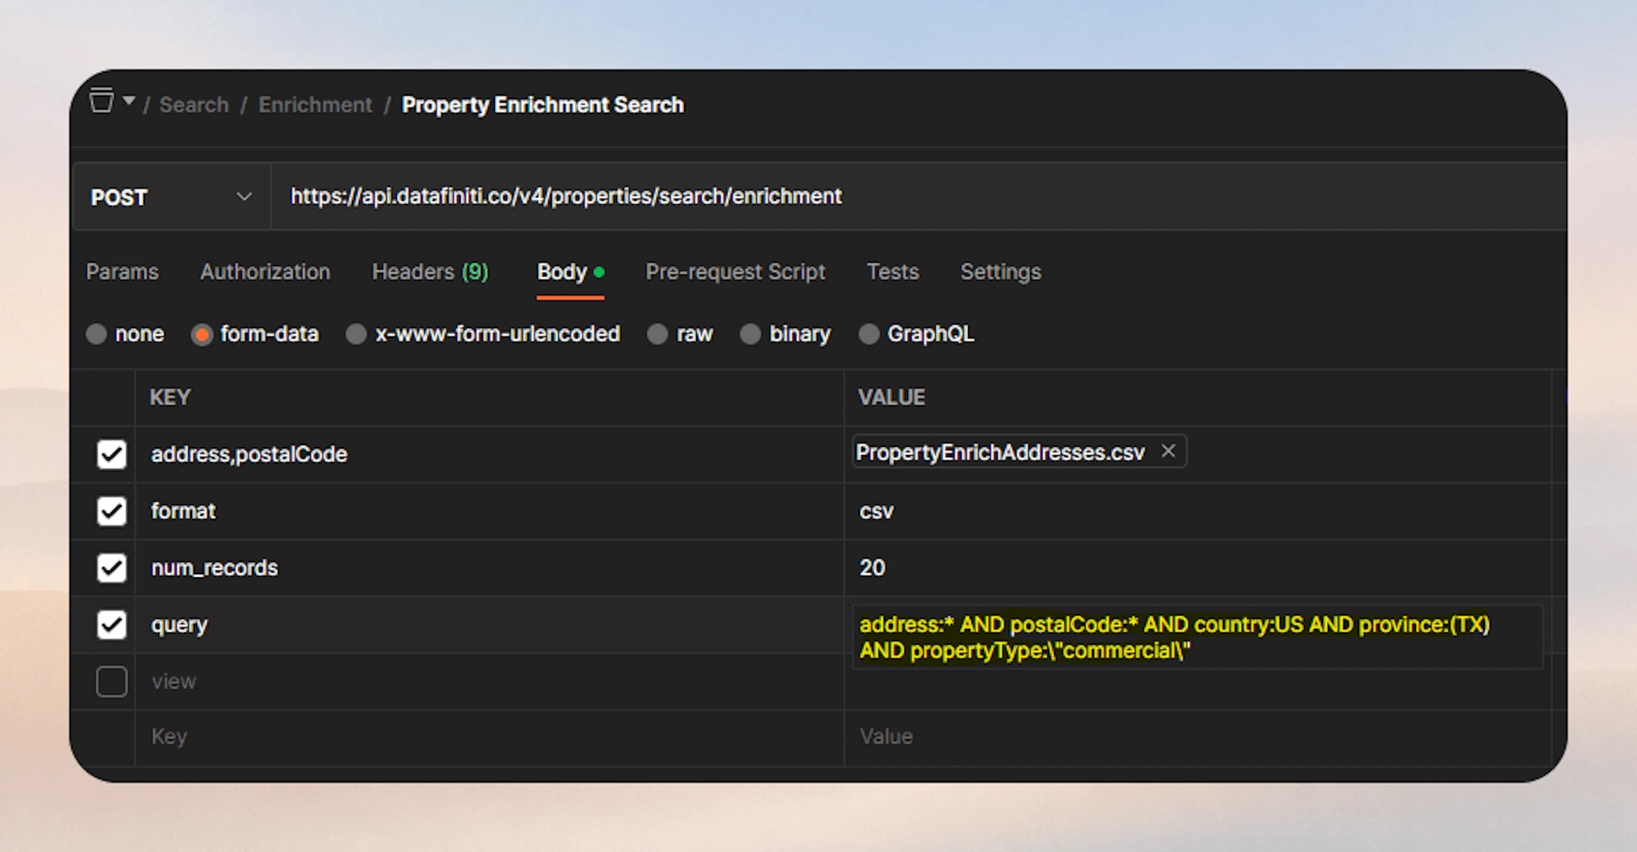Remove the PropertyEnrichAddresses.csv file
This screenshot has width=1637, height=852.
[1168, 451]
